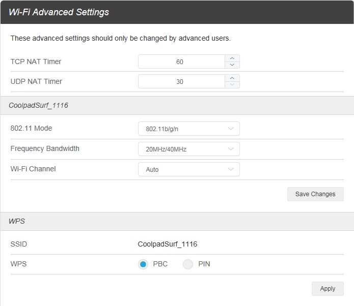Image resolution: width=354 pixels, height=306 pixels.
Task: Click the WPS section header
Action: click(17, 222)
